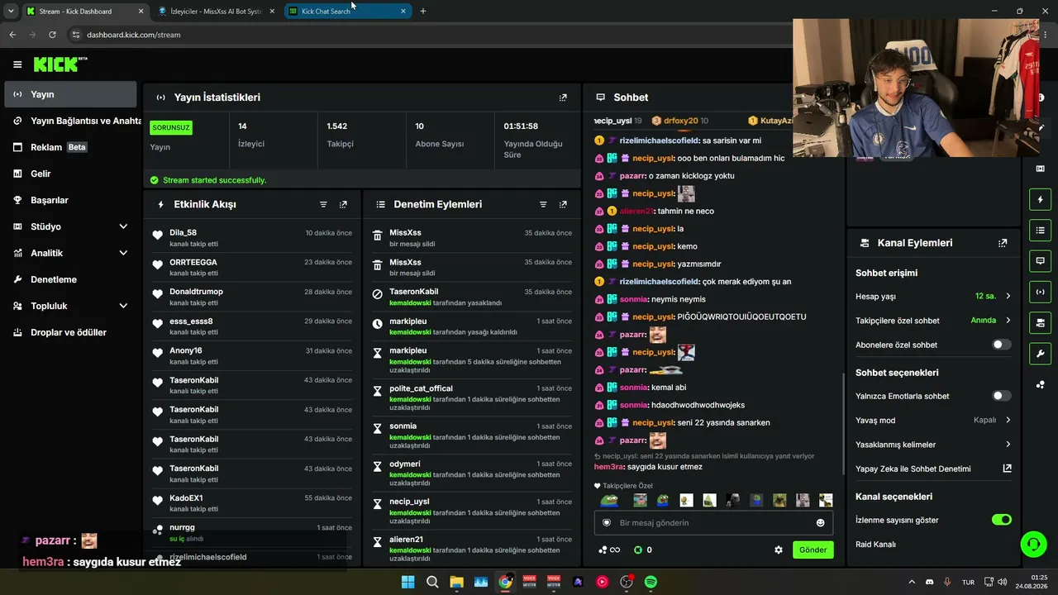The height and width of the screenshot is (595, 1058).
Task: Click the first green frog emote under Takipçilere Özel
Action: 609,500
